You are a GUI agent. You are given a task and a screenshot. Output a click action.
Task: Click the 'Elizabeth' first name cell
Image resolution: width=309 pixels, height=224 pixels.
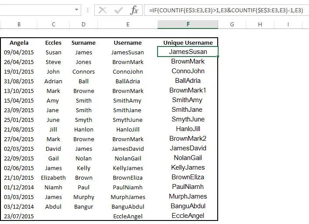(53, 178)
